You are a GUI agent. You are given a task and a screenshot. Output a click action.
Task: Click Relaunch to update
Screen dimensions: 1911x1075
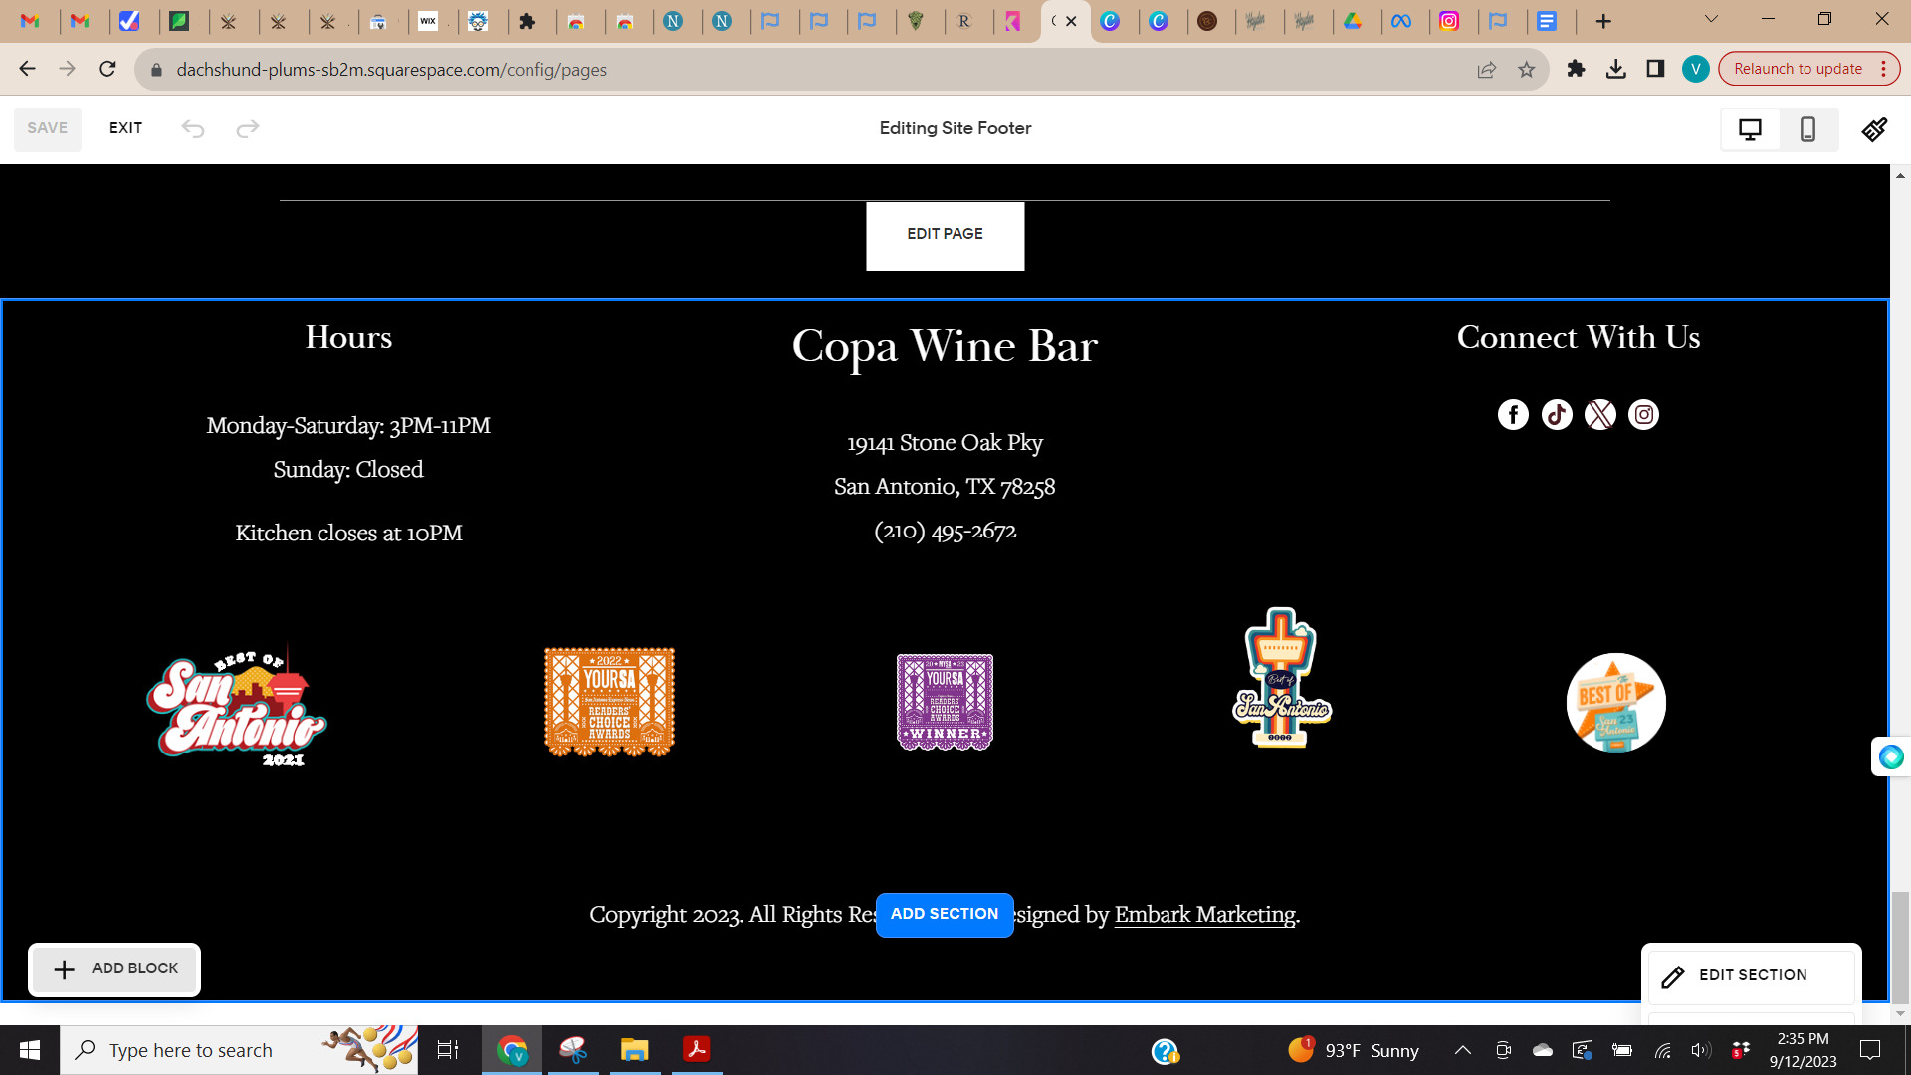[1798, 69]
